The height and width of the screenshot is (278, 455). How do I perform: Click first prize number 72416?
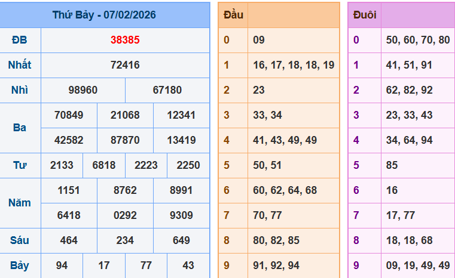(125, 65)
